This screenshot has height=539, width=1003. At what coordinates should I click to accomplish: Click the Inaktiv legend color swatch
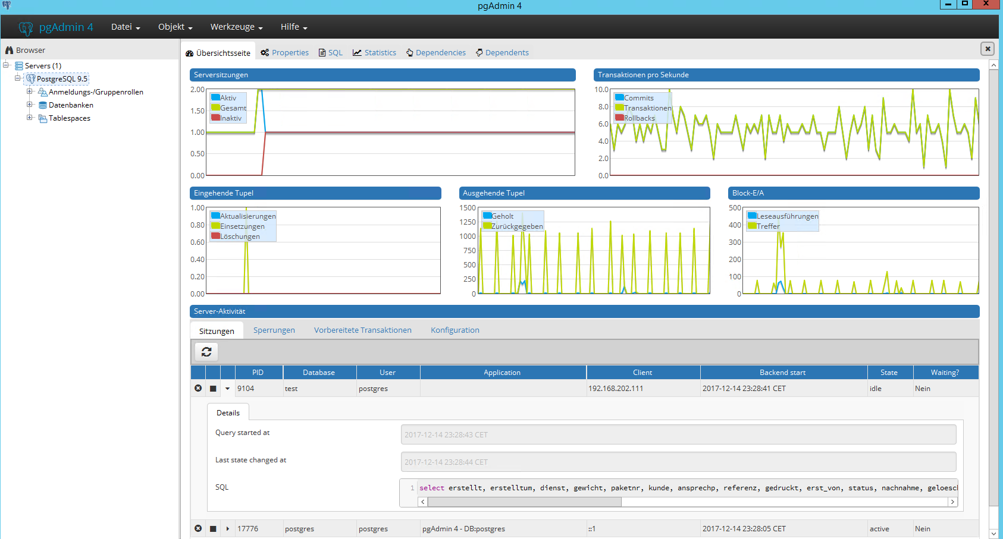point(215,118)
